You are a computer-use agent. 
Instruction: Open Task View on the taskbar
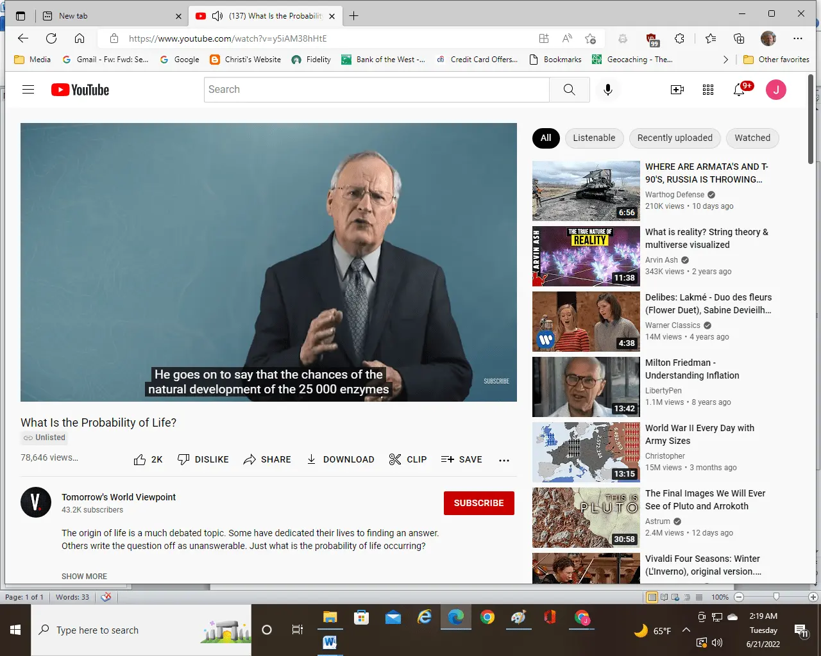pyautogui.click(x=297, y=630)
